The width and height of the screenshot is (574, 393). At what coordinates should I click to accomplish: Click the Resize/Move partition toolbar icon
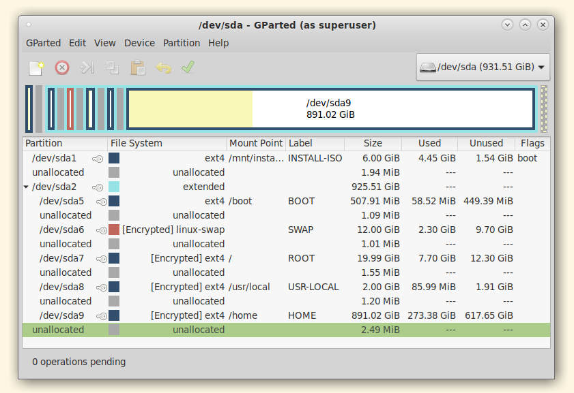87,67
